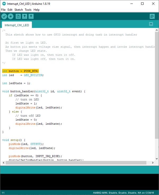Image resolution: width=159 pixels, height=195 pixels.
Task: Click the Upload arrow icon
Action: click(x=11, y=16)
